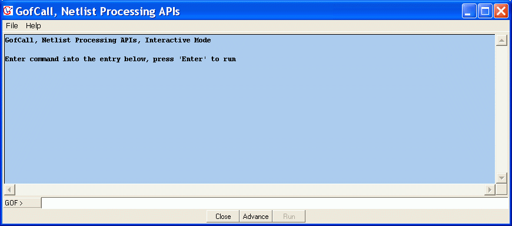Open the File menu
The height and width of the screenshot is (226, 512).
coord(12,25)
